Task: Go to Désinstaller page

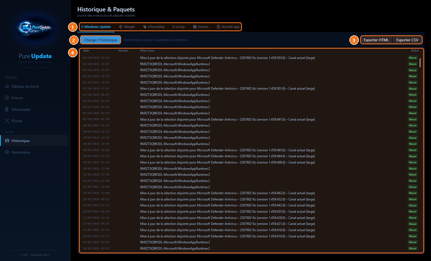Action: pyautogui.click(x=34, y=109)
